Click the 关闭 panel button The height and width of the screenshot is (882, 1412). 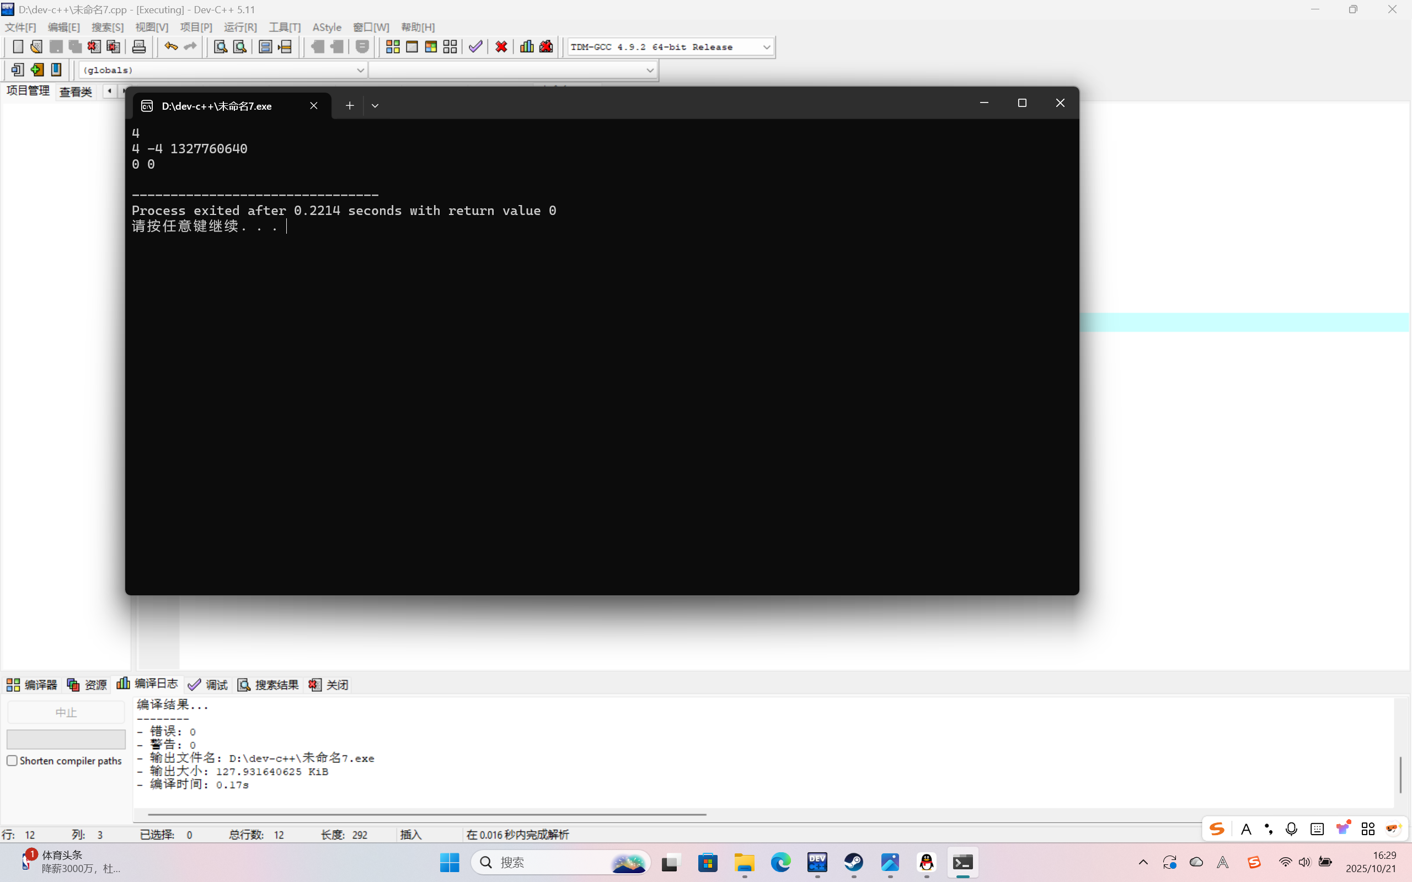click(x=329, y=684)
